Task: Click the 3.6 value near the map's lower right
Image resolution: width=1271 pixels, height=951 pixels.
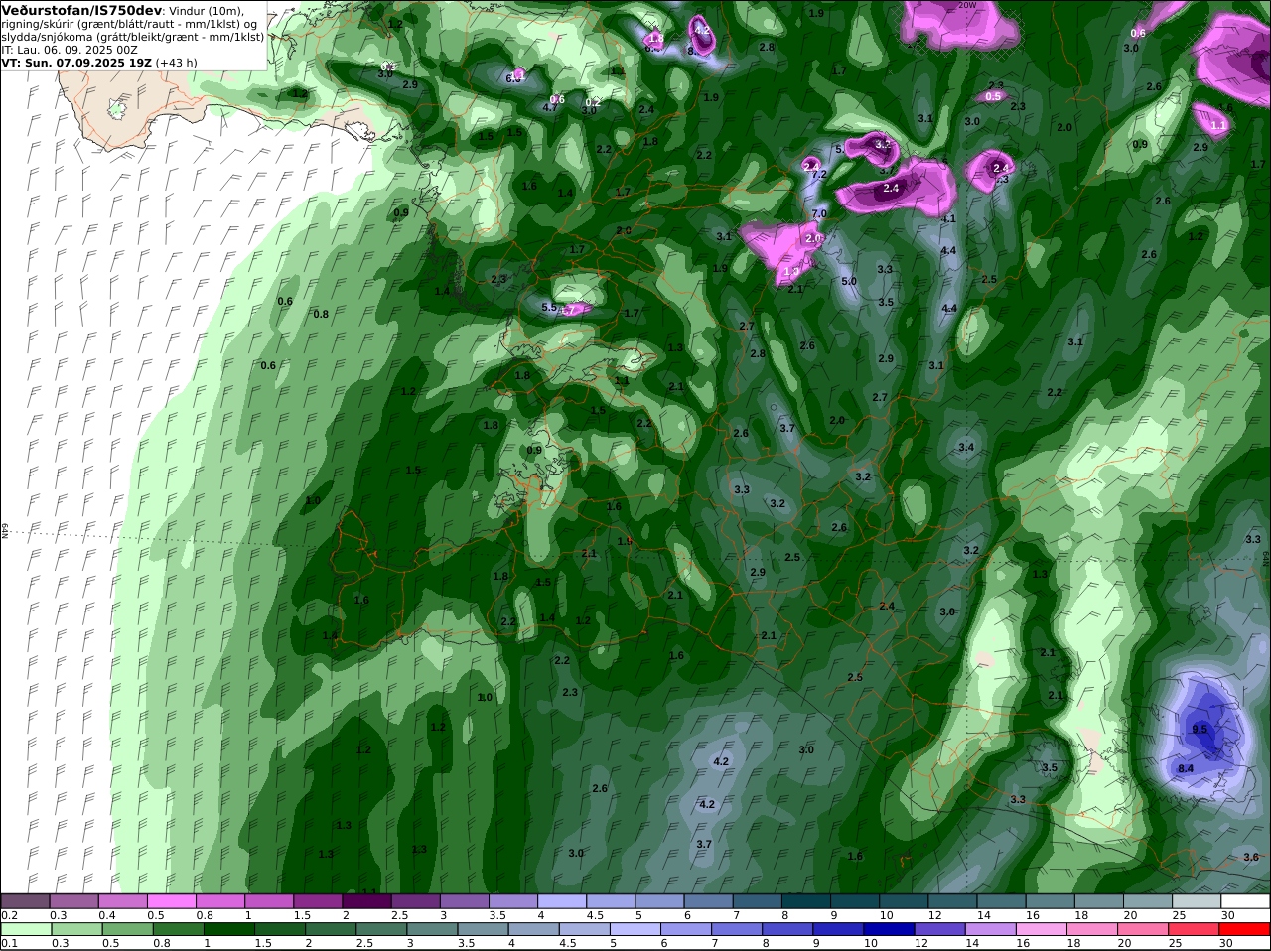Action: 1251,857
